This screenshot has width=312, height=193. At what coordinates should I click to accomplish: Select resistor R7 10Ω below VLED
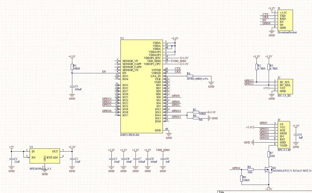click(269, 154)
